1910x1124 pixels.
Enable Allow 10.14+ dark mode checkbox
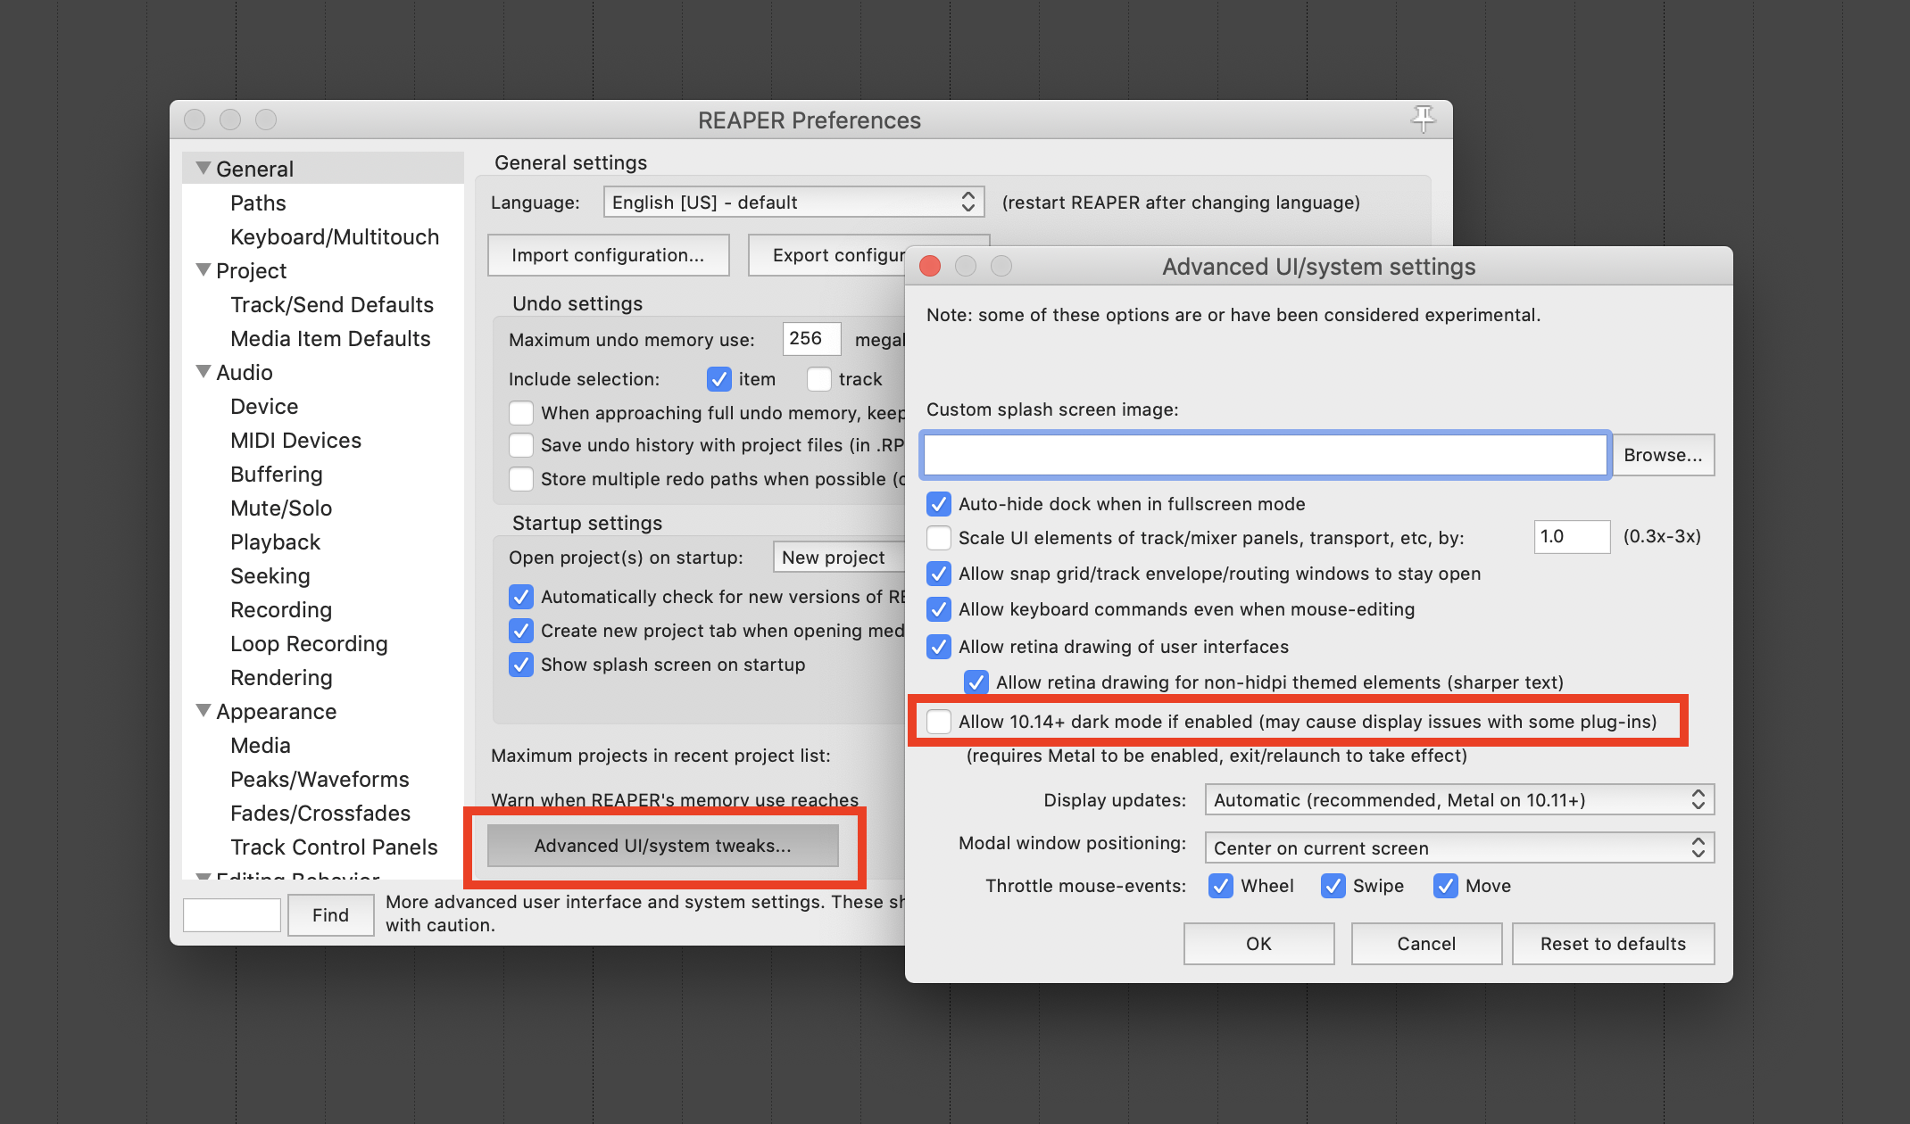(939, 722)
